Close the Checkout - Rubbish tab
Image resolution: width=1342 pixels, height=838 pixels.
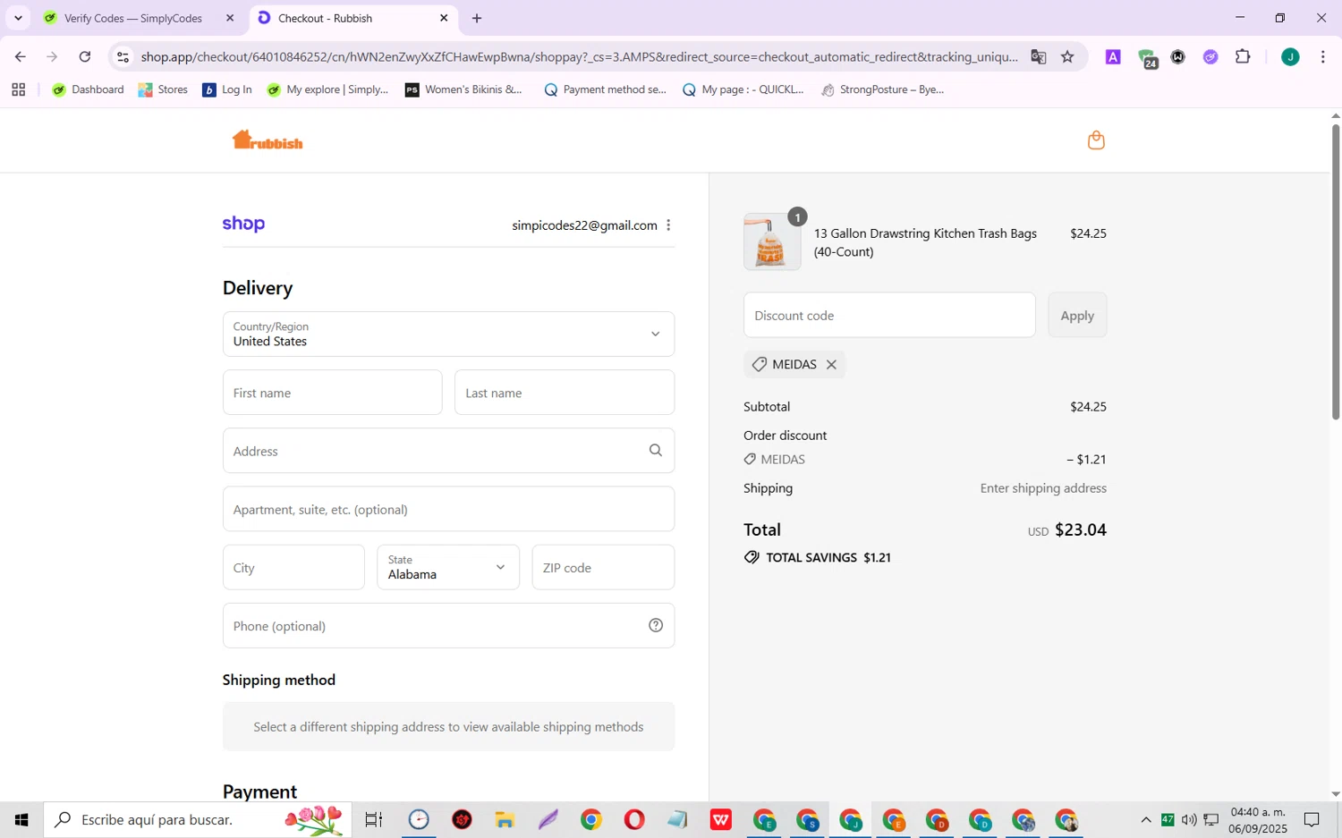coord(444,18)
